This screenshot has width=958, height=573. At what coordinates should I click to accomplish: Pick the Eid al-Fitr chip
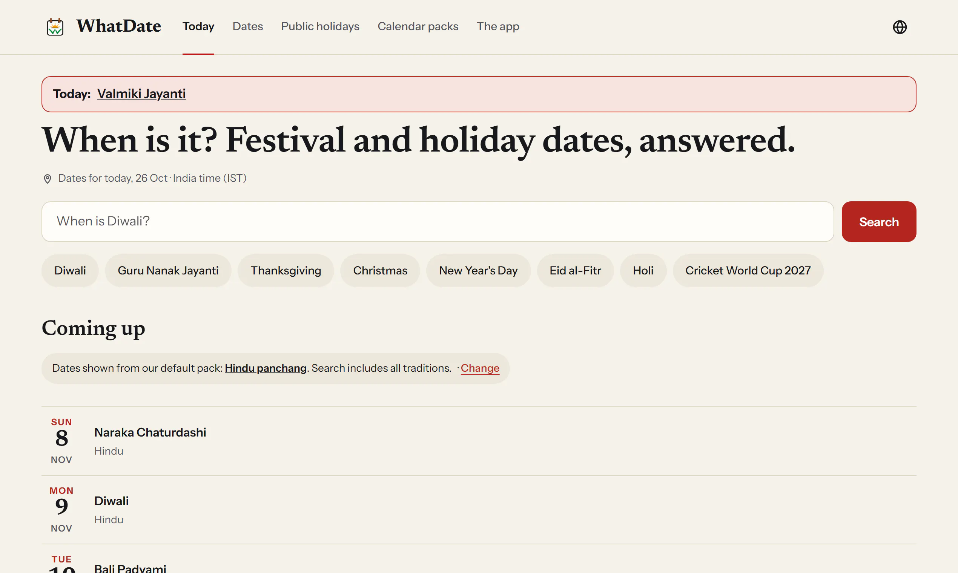[x=575, y=270]
